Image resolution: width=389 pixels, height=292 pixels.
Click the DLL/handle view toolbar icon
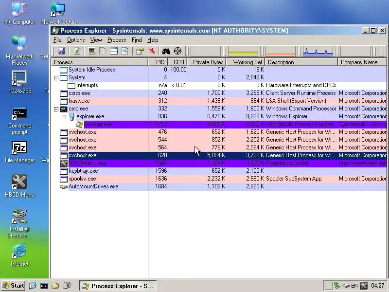tap(125, 51)
